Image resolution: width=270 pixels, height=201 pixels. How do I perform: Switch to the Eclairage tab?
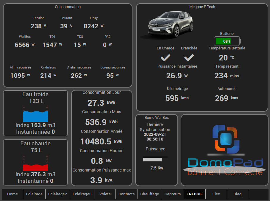(34, 194)
